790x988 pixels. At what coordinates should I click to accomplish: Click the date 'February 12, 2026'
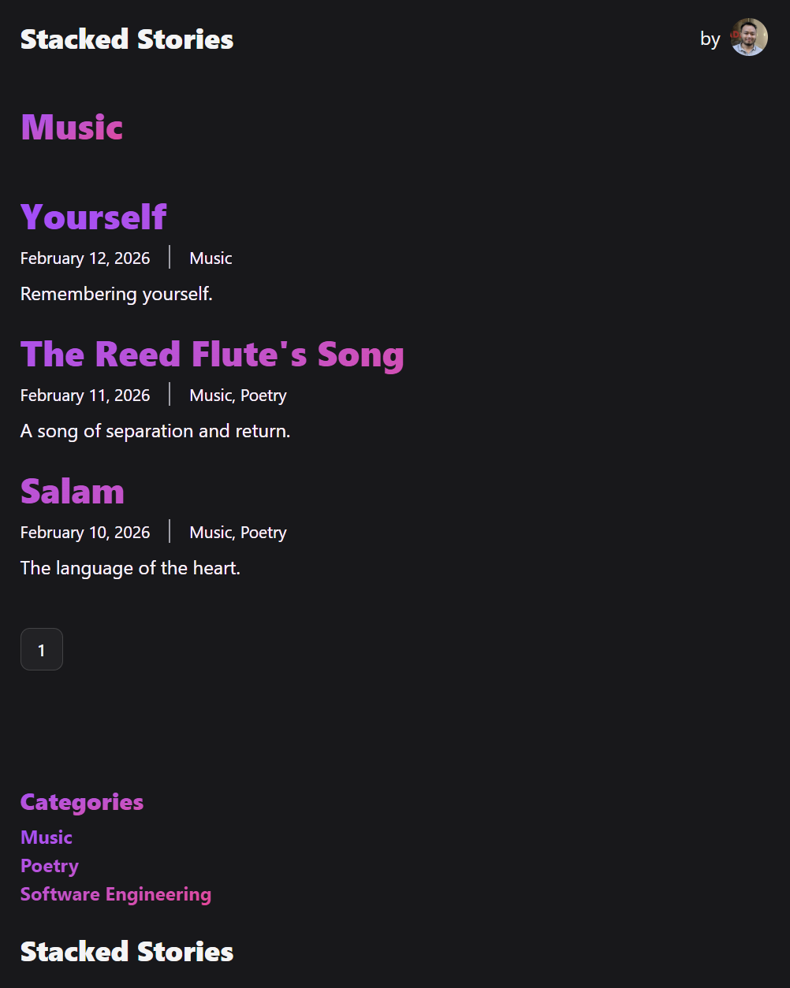point(84,258)
